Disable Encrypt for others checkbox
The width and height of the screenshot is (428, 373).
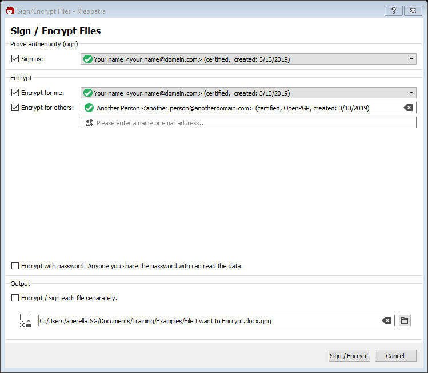pyautogui.click(x=15, y=107)
